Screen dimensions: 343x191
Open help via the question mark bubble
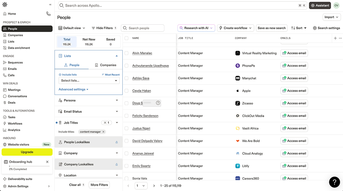click(x=335, y=182)
